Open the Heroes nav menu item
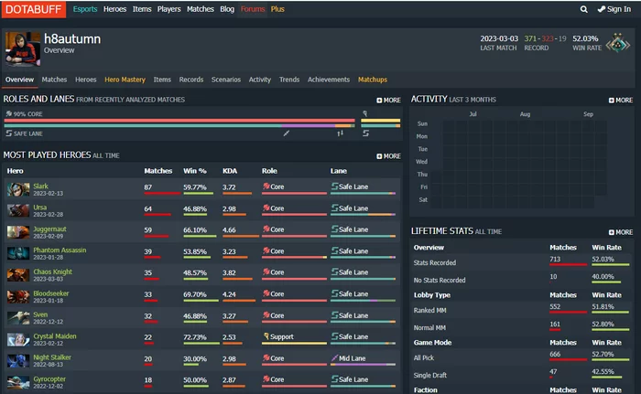Viewport: 641px width, 394px height. click(114, 9)
